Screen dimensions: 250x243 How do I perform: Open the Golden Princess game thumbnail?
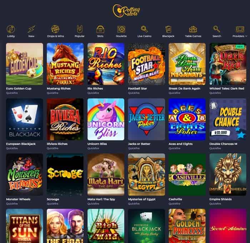point(187,226)
